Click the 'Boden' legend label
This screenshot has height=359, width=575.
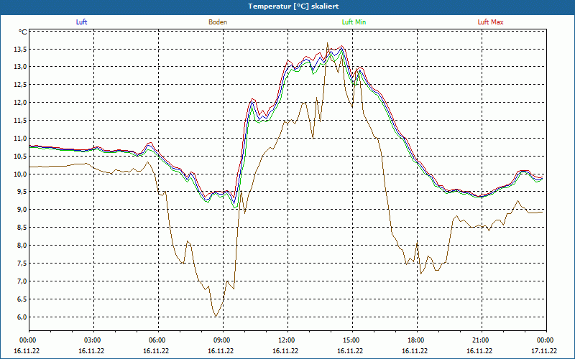[218, 22]
